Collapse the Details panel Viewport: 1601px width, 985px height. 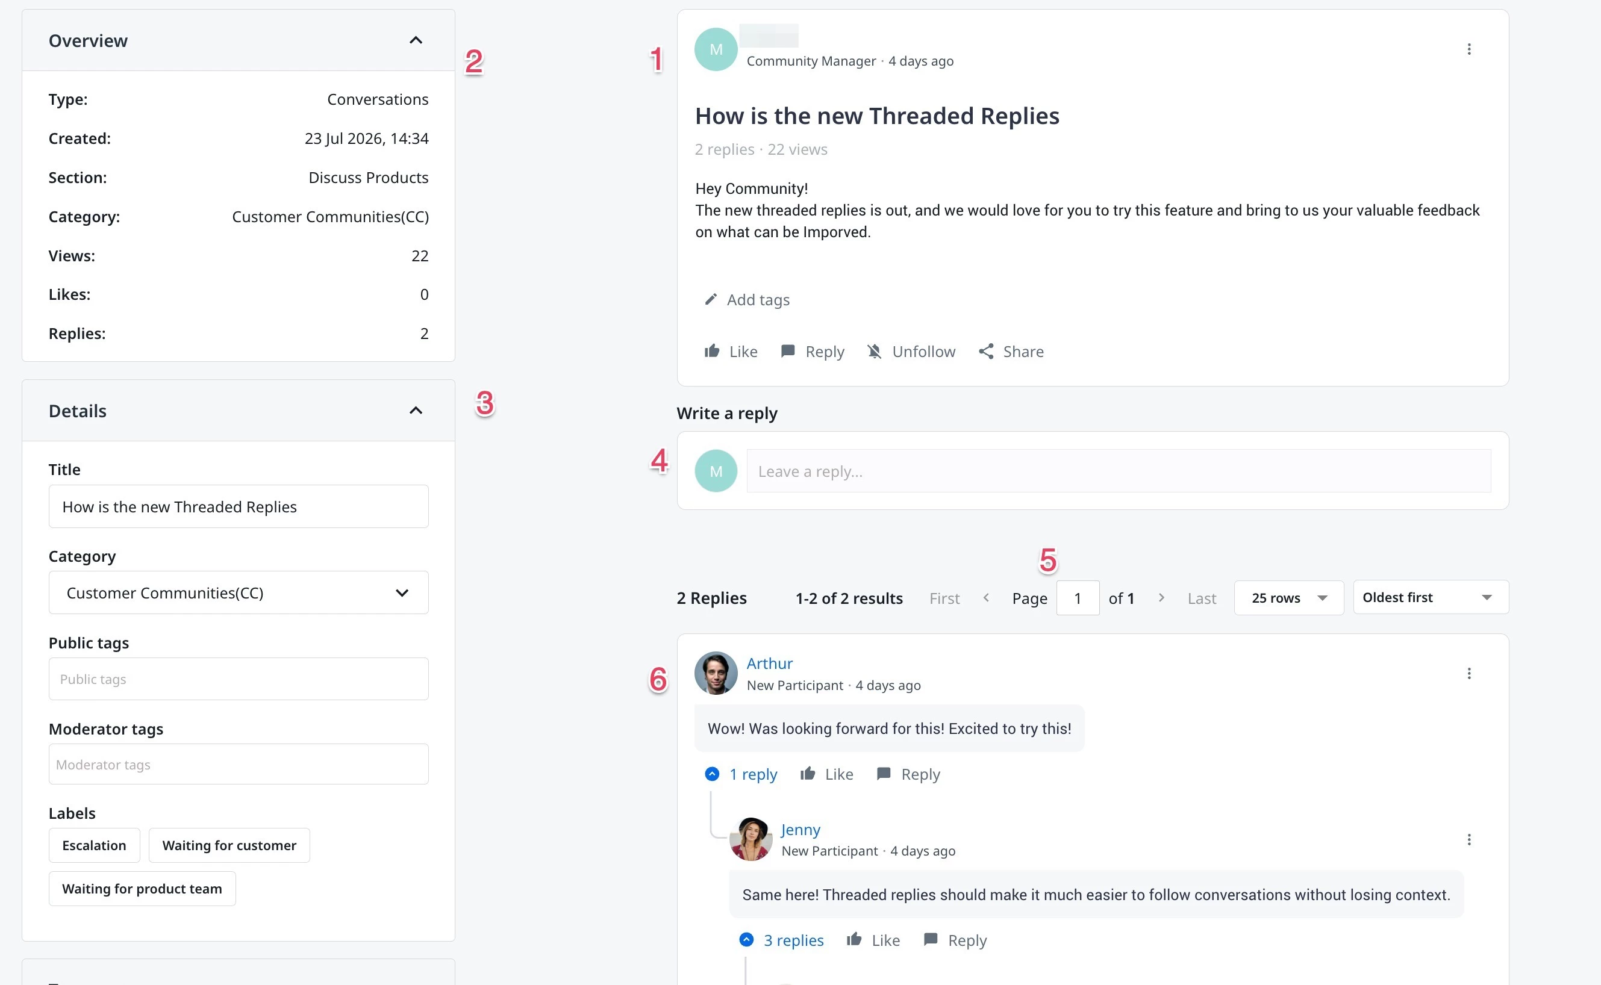coord(416,411)
